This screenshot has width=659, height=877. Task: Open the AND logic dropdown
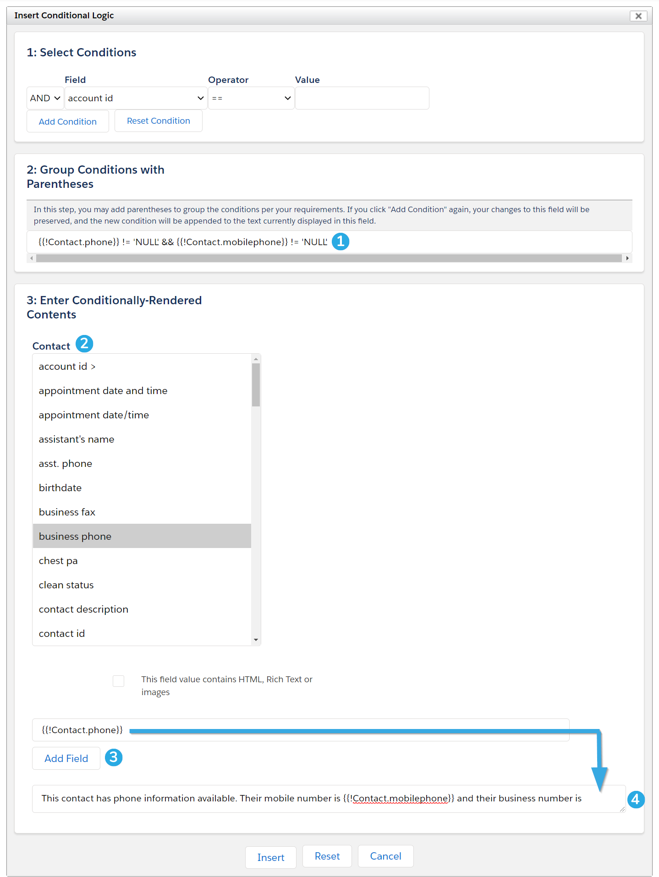45,98
